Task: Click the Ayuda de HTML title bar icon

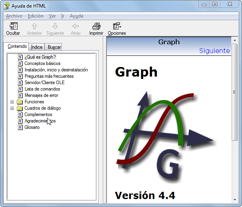Action: [6, 6]
